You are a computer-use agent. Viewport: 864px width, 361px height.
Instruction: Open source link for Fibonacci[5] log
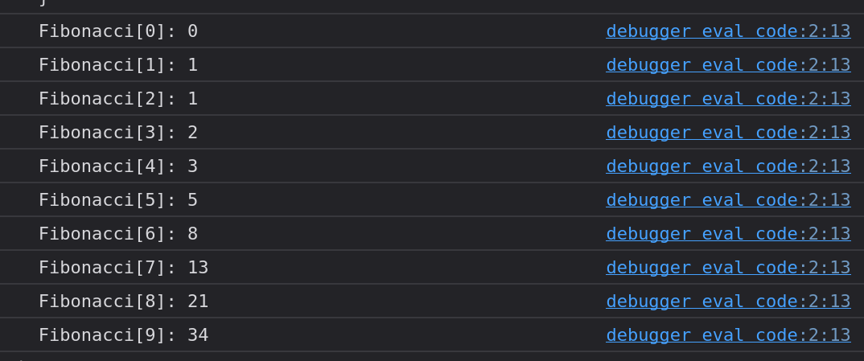728,199
